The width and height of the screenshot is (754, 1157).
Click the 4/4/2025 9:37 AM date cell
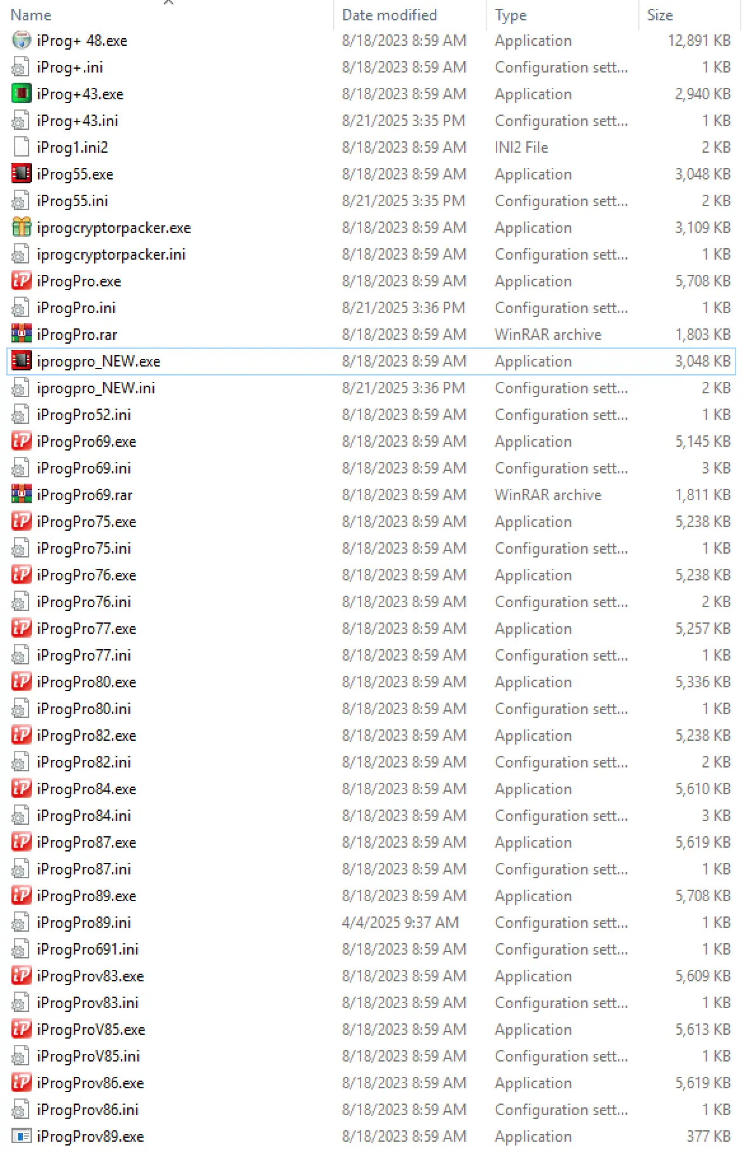401,923
